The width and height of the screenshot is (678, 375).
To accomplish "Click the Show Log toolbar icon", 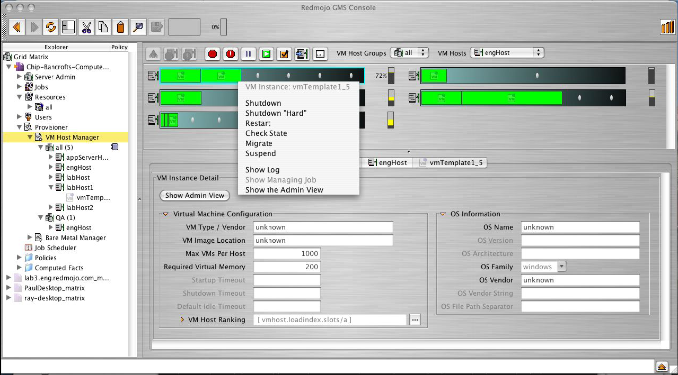I will pos(320,53).
